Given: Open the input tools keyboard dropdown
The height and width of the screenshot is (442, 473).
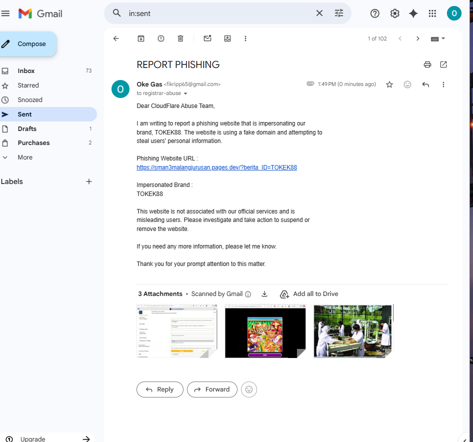Looking at the screenshot, I should click(x=437, y=38).
